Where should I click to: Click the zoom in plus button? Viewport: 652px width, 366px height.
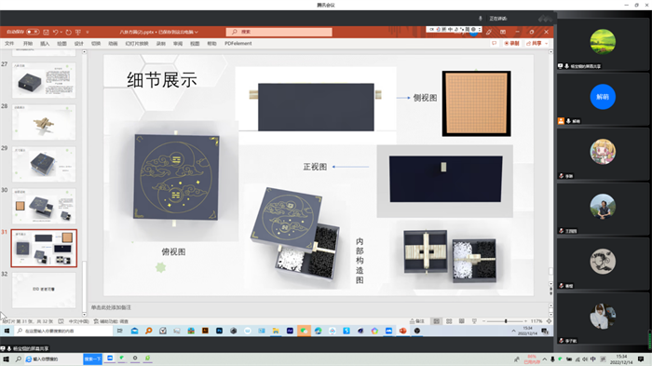pos(525,321)
